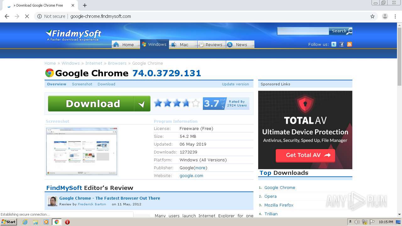The height and width of the screenshot is (226, 402).
Task: Open the publisher 'more' link
Action: 200,168
